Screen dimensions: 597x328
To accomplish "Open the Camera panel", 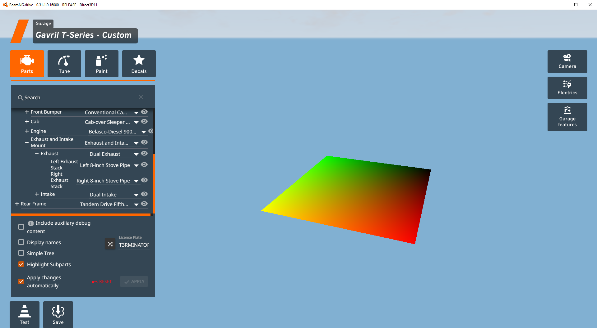I will pyautogui.click(x=567, y=61).
